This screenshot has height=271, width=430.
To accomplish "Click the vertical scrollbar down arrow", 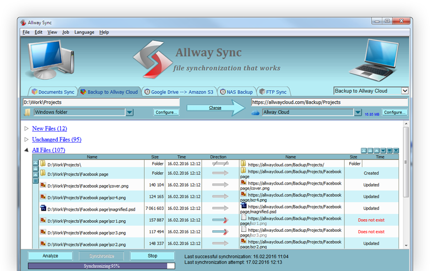I will tap(406, 245).
